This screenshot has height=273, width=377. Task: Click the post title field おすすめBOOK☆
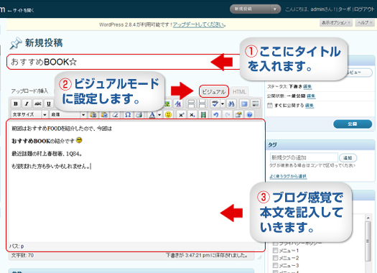pyautogui.click(x=124, y=62)
